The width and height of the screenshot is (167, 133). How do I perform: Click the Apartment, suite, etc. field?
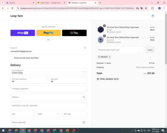pyautogui.click(x=49, y=105)
